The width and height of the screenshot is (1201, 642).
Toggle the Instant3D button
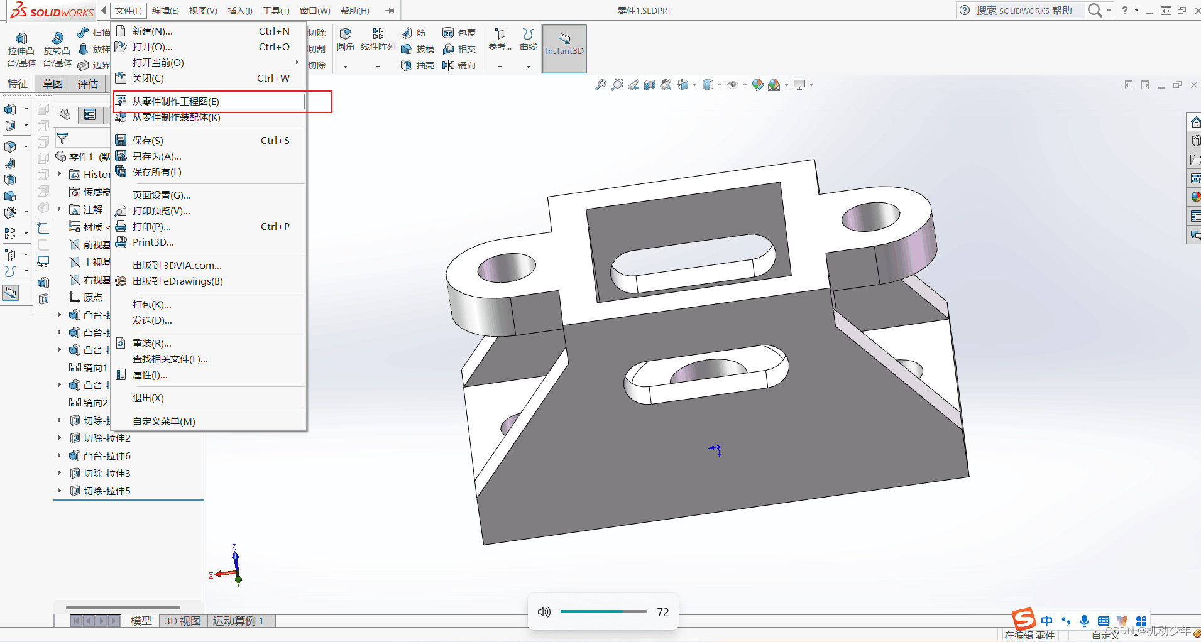(564, 49)
